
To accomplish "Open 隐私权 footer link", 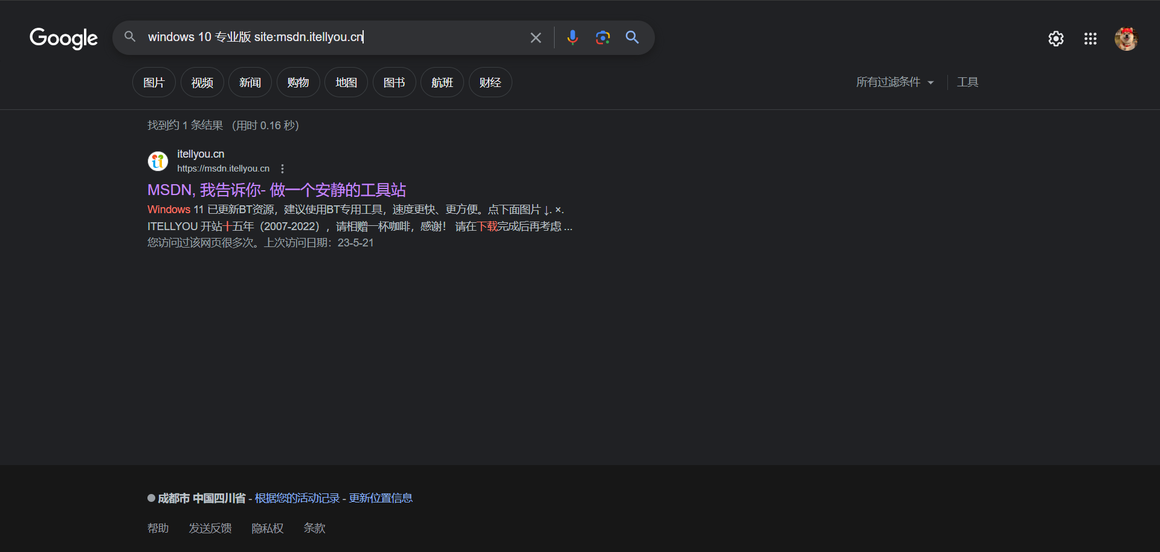I will pyautogui.click(x=268, y=528).
